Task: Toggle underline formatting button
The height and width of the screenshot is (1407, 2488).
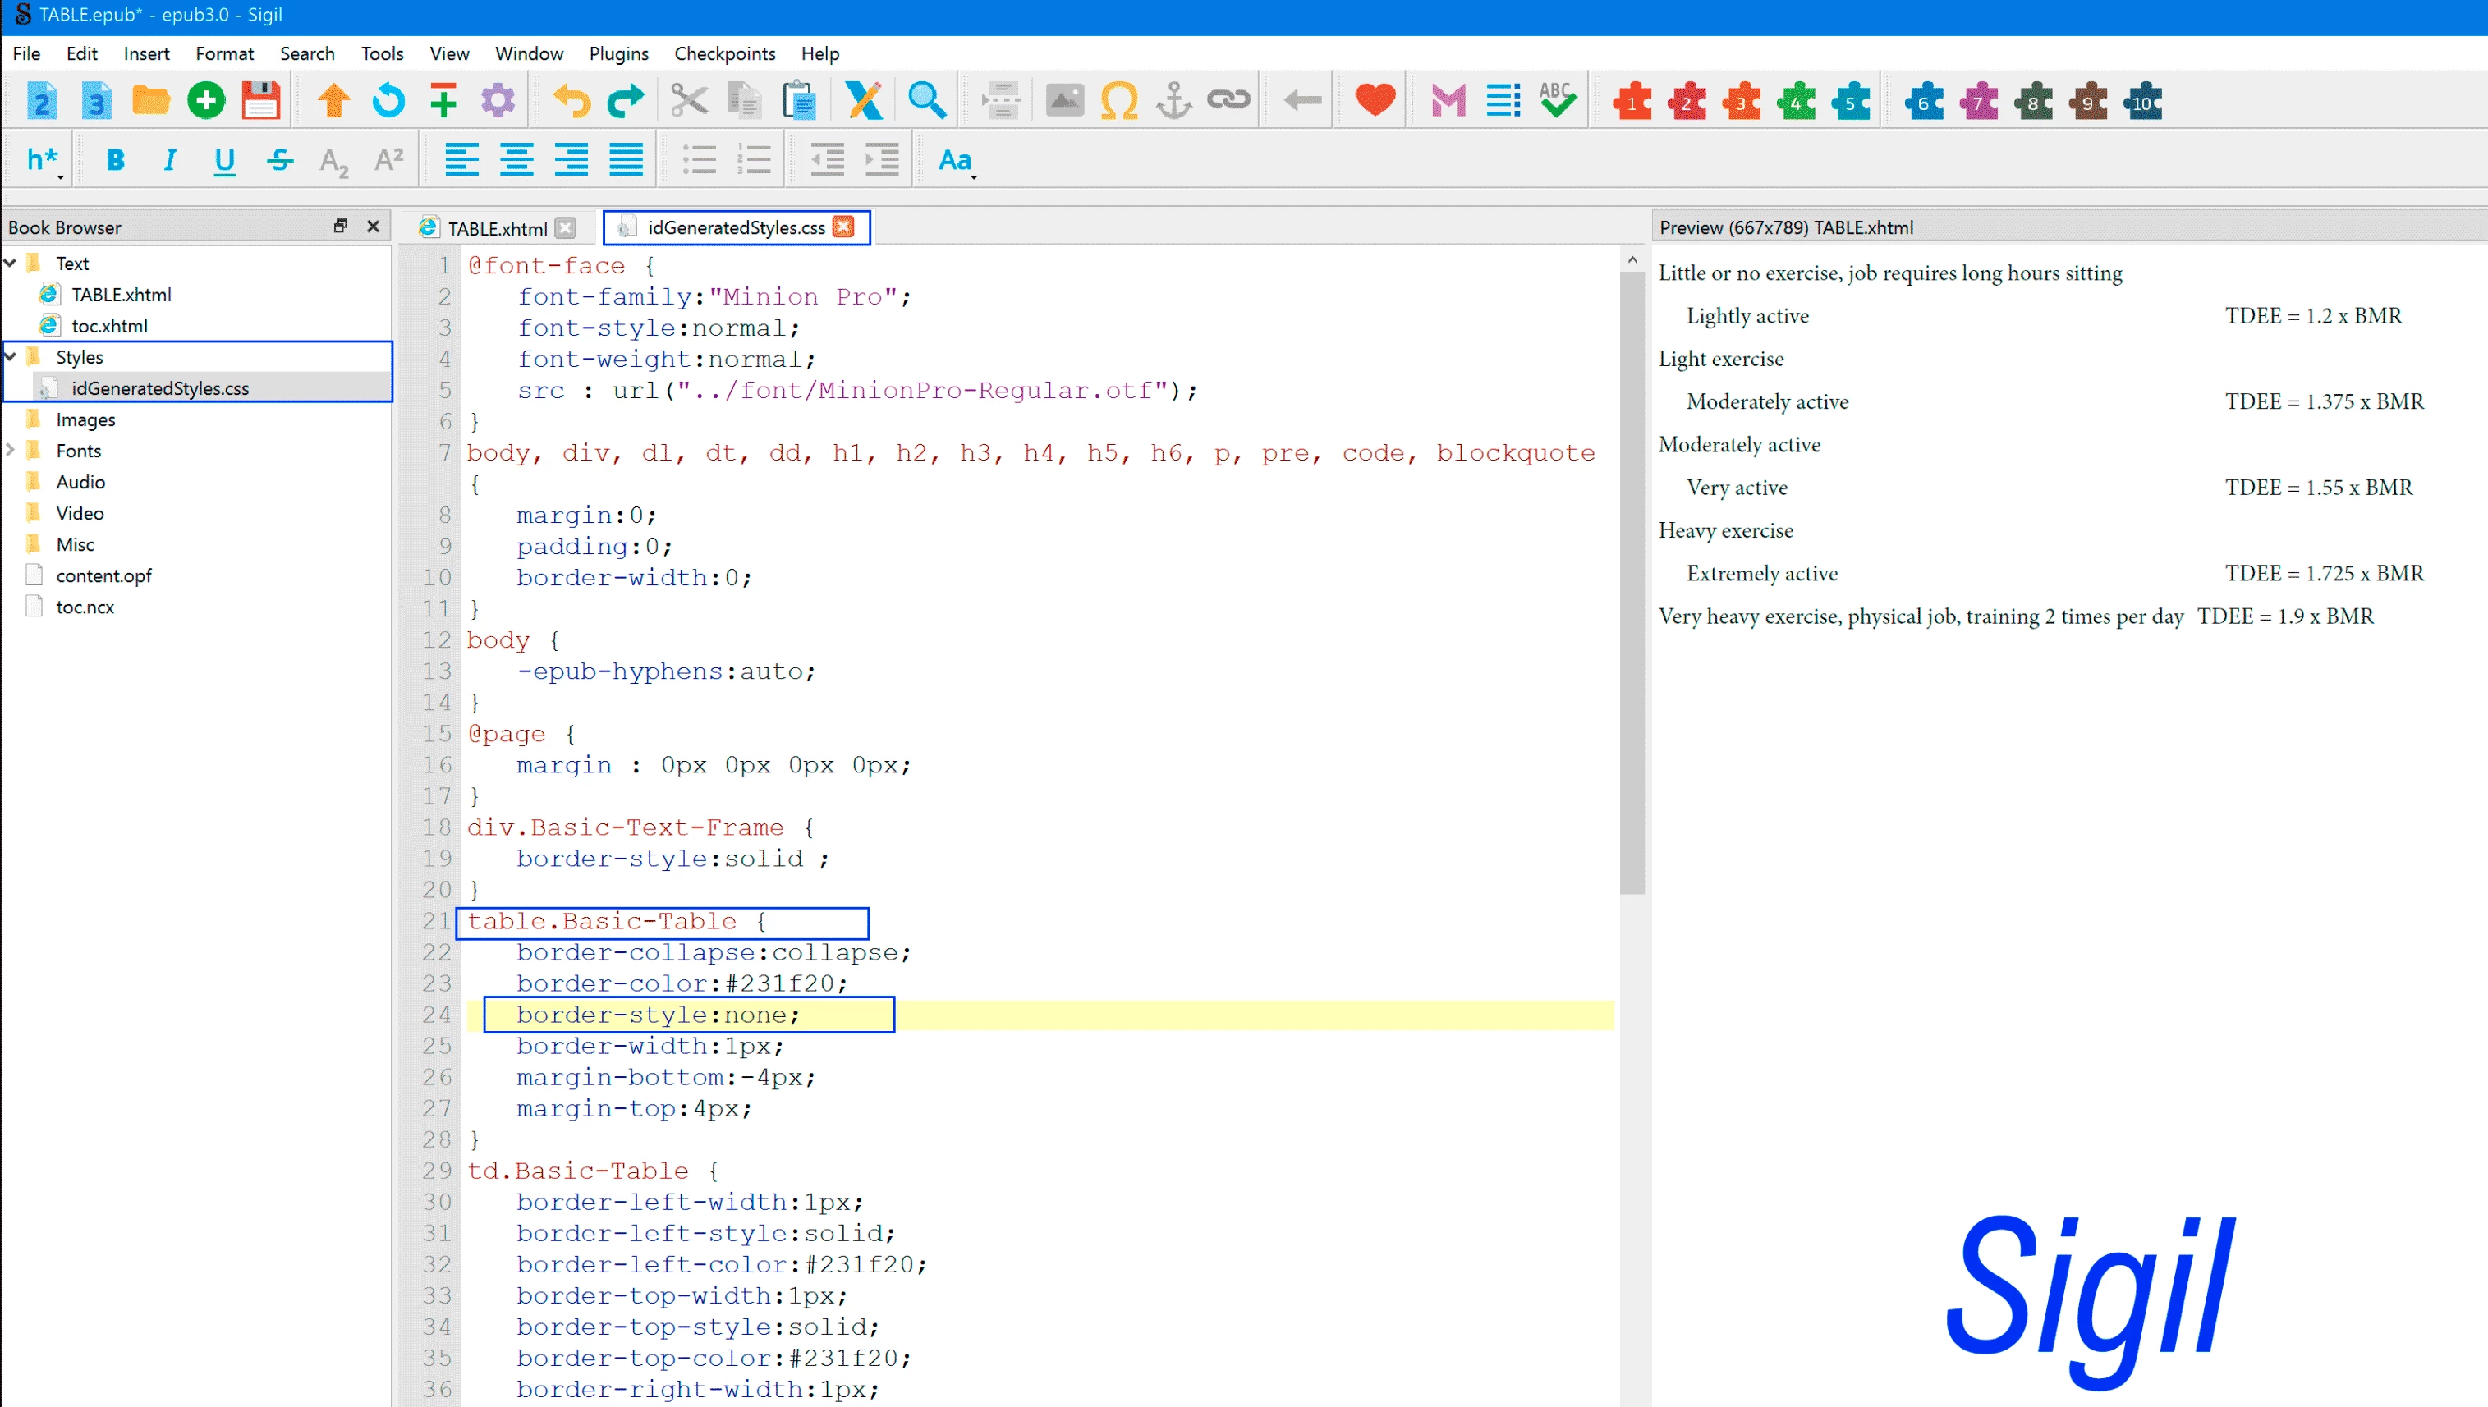Action: pyautogui.click(x=224, y=160)
